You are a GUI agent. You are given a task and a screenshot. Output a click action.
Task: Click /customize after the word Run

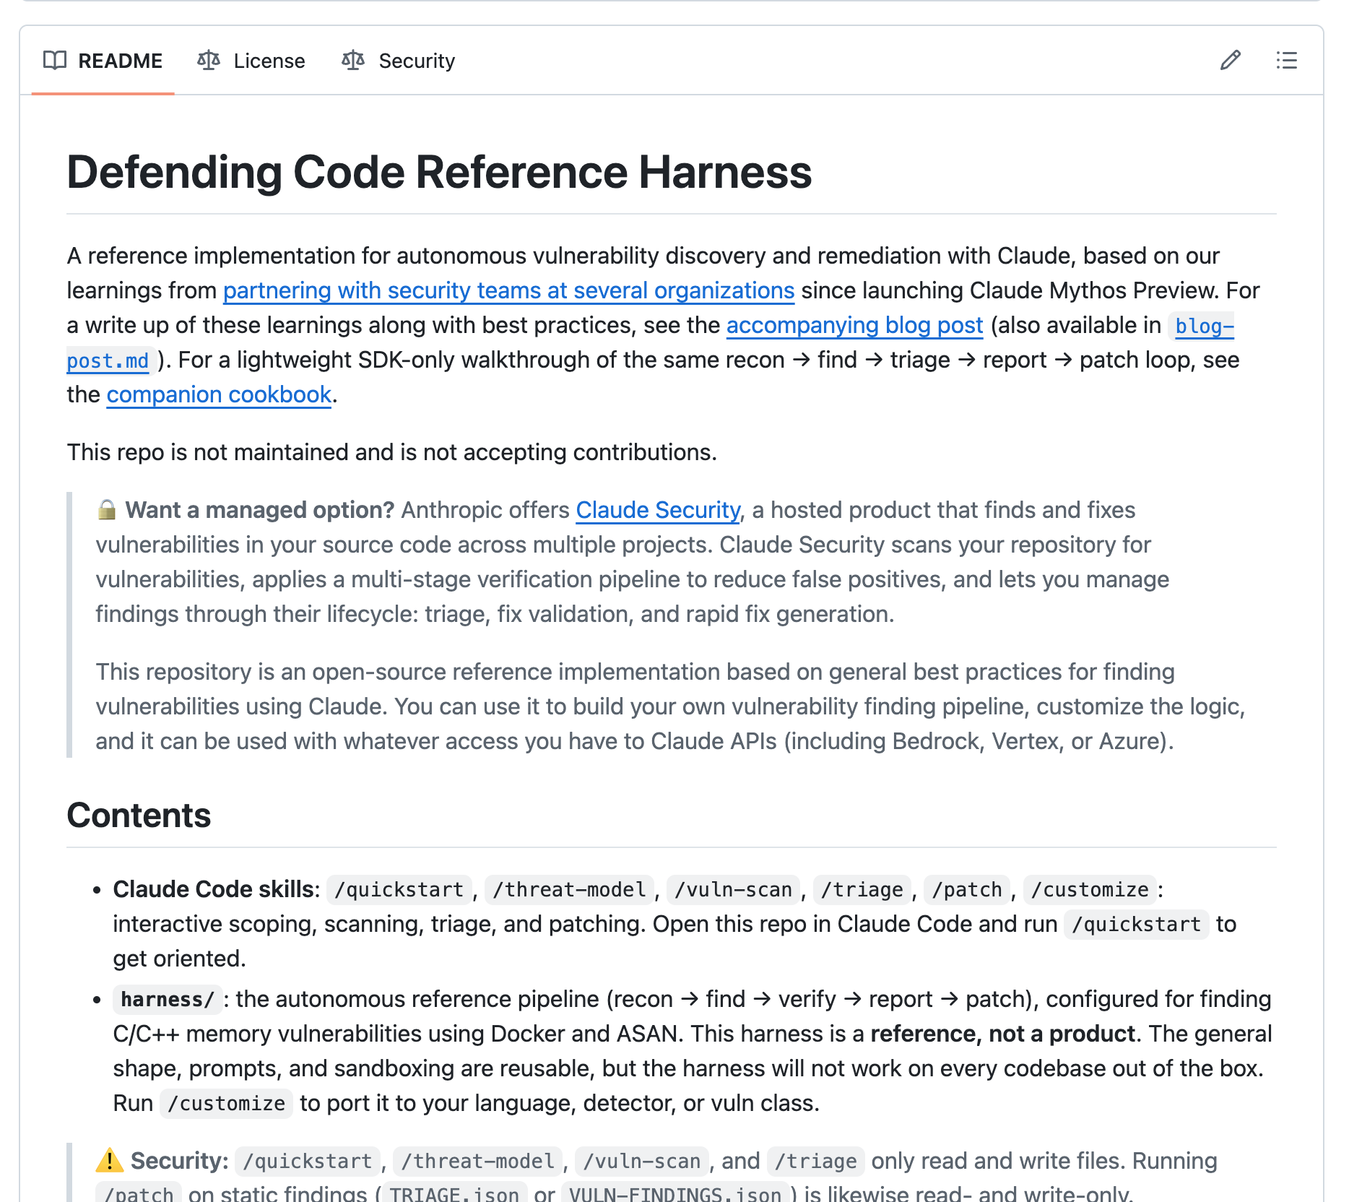(x=226, y=1103)
